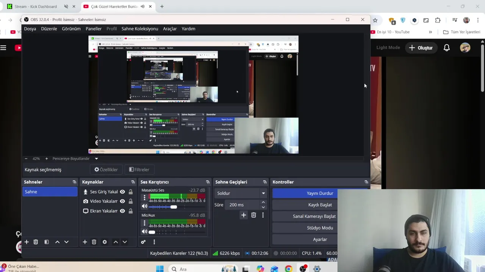Open Masaüstü Ses channel options dots
This screenshot has height=272, width=485.
[144, 198]
